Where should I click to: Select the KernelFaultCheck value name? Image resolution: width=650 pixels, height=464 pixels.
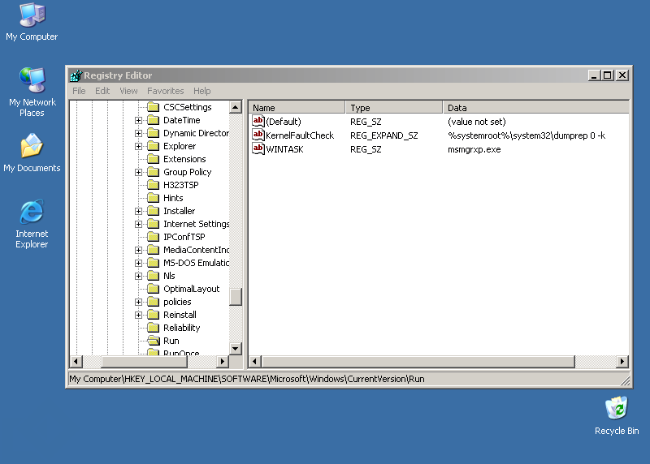[300, 135]
